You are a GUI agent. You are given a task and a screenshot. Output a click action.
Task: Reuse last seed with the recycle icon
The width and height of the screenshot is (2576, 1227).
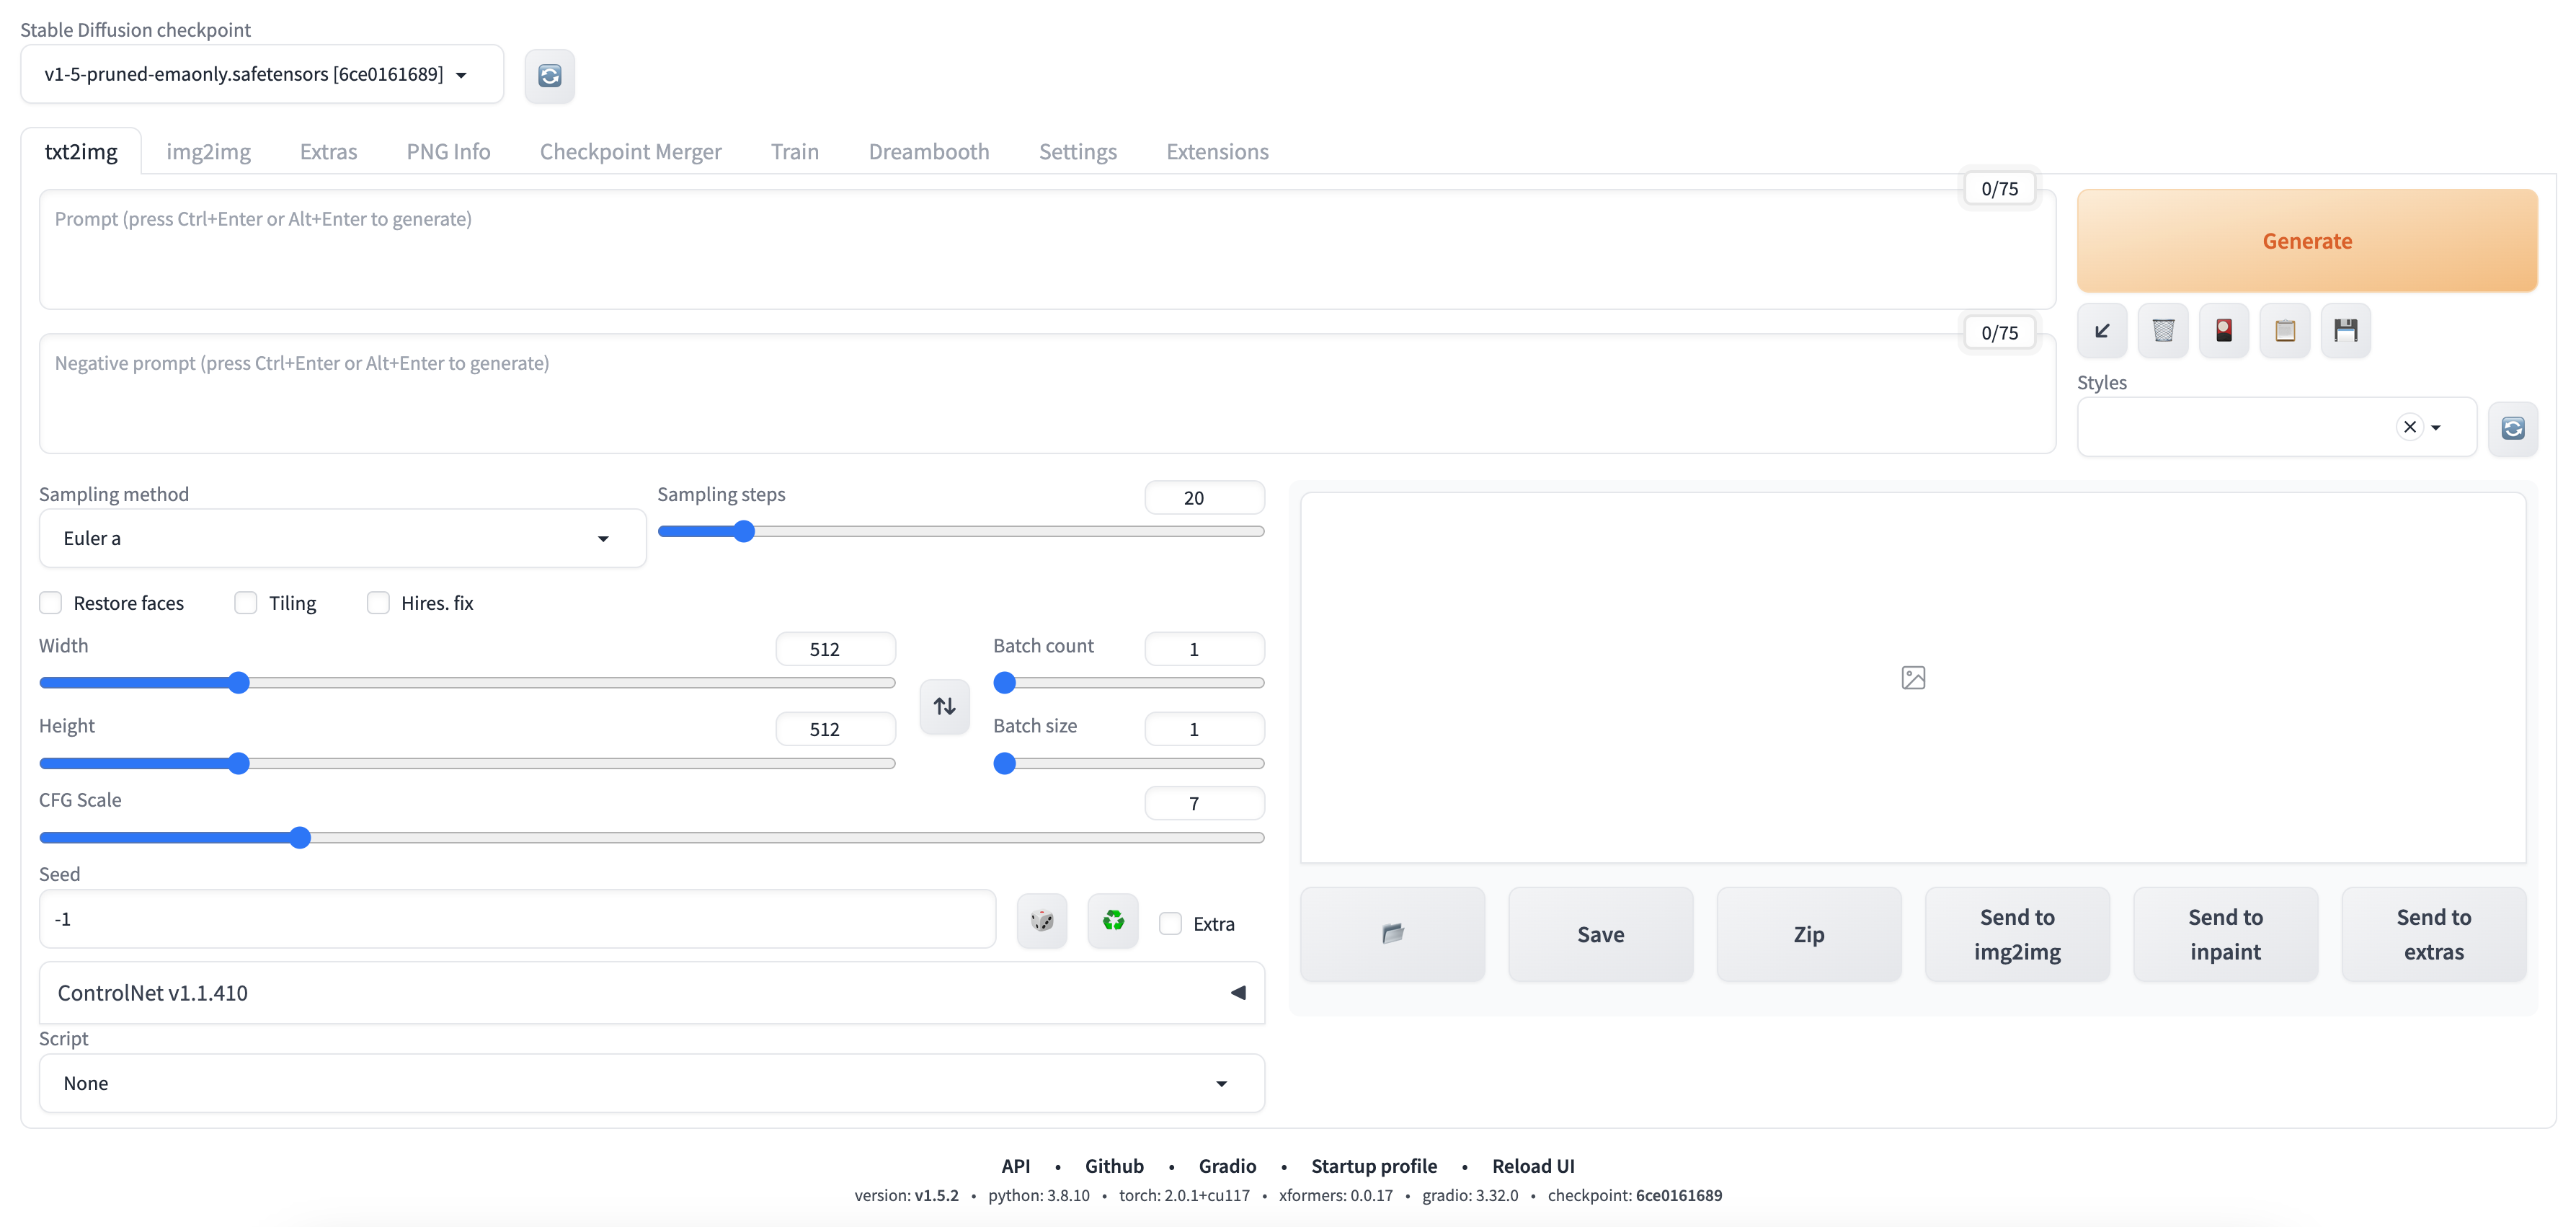1112,920
